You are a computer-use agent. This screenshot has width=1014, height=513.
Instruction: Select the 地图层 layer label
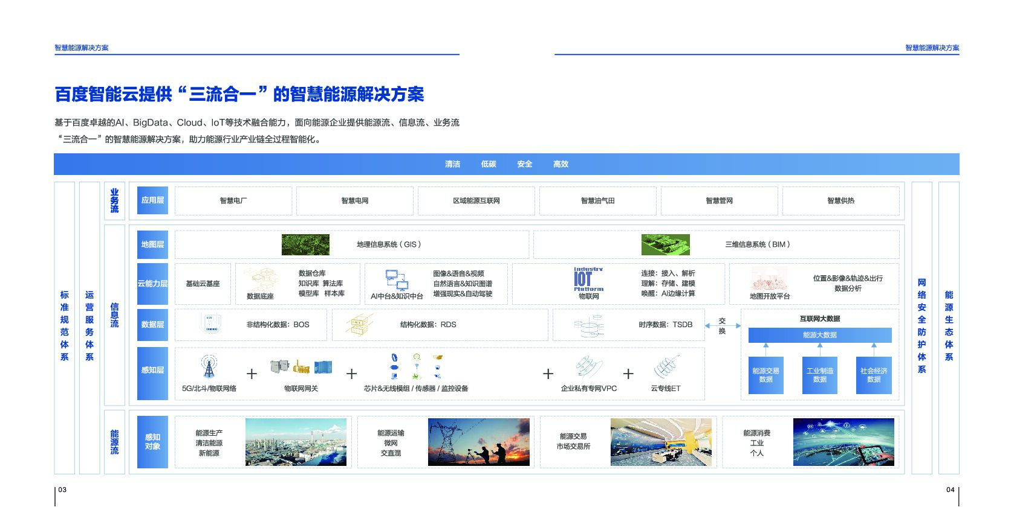point(152,244)
